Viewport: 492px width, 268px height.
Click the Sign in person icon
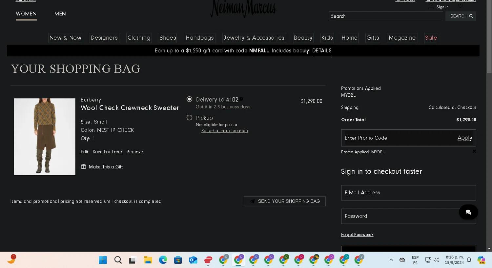[431, 7]
